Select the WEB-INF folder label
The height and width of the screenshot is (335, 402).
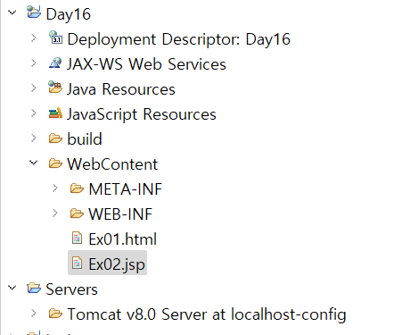point(120,214)
